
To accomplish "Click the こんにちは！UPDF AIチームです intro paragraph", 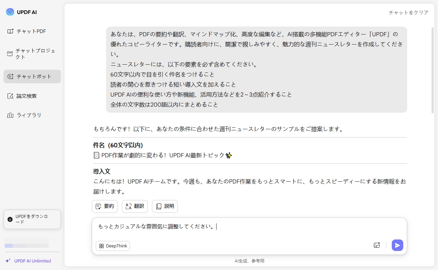I will (250, 186).
